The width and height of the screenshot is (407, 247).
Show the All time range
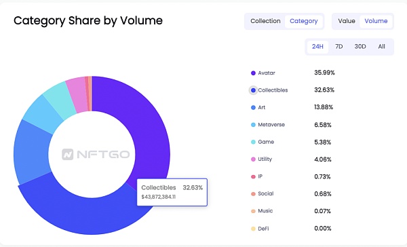pos(381,47)
